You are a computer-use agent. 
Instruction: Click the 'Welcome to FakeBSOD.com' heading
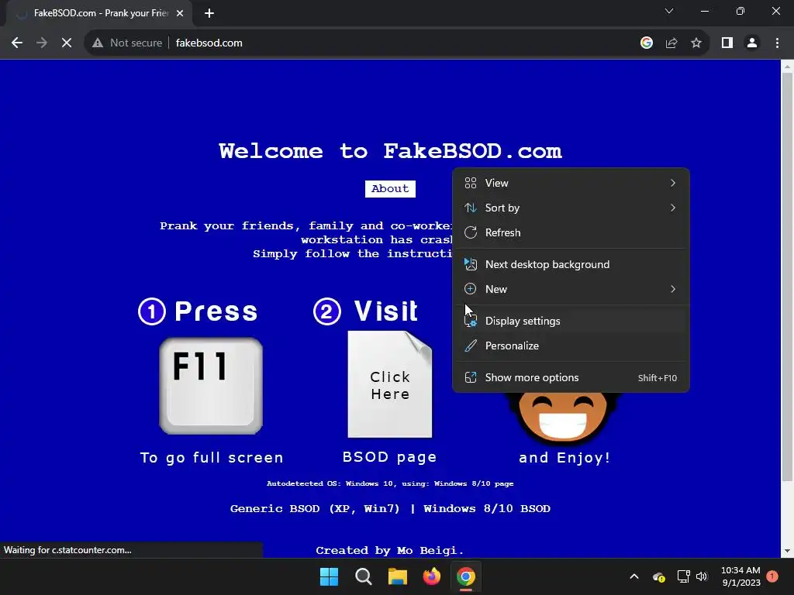click(390, 151)
